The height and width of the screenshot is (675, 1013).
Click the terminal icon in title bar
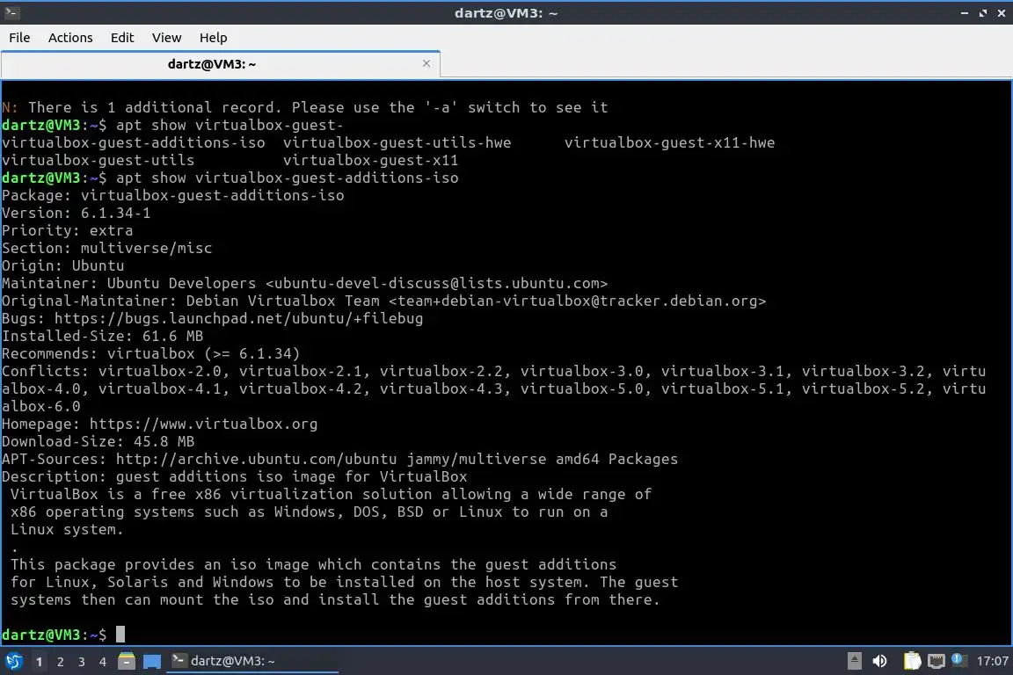click(x=11, y=12)
